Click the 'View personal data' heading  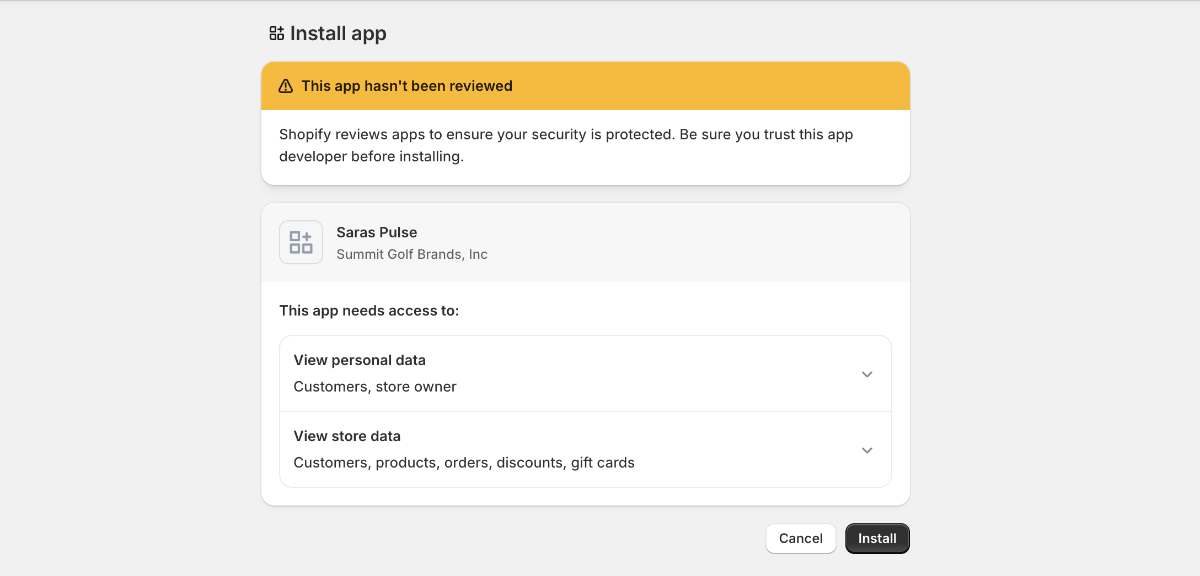click(x=359, y=360)
